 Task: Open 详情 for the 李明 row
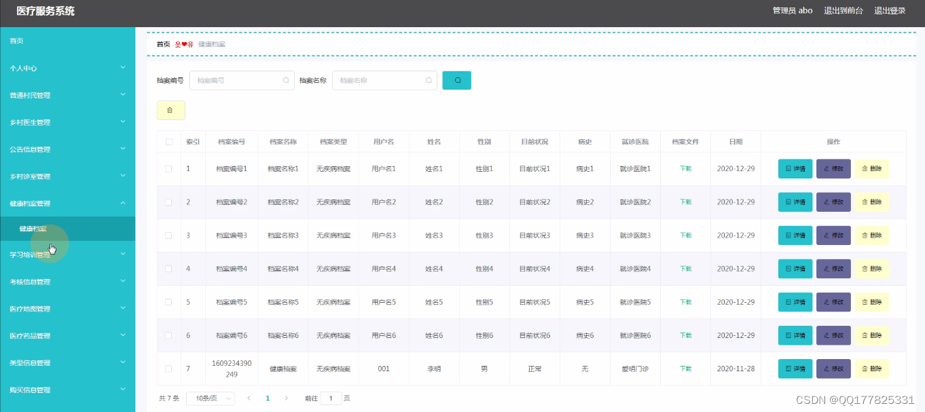point(795,369)
